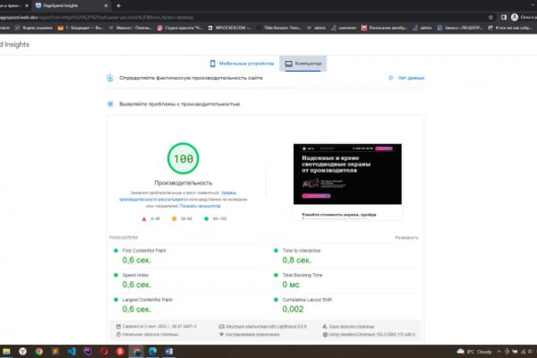537x358 pixels.
Task: Click the Нет данных link
Action: (411, 78)
